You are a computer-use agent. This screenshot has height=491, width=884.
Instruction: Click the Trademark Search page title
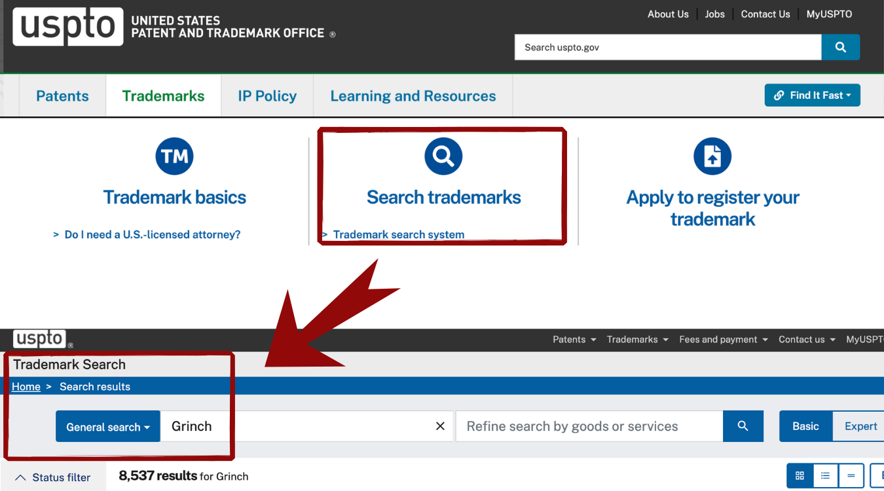tap(69, 365)
